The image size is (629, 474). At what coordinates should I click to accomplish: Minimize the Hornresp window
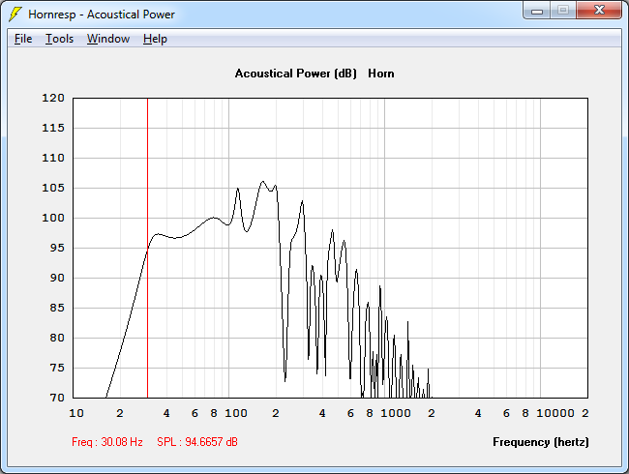point(537,11)
